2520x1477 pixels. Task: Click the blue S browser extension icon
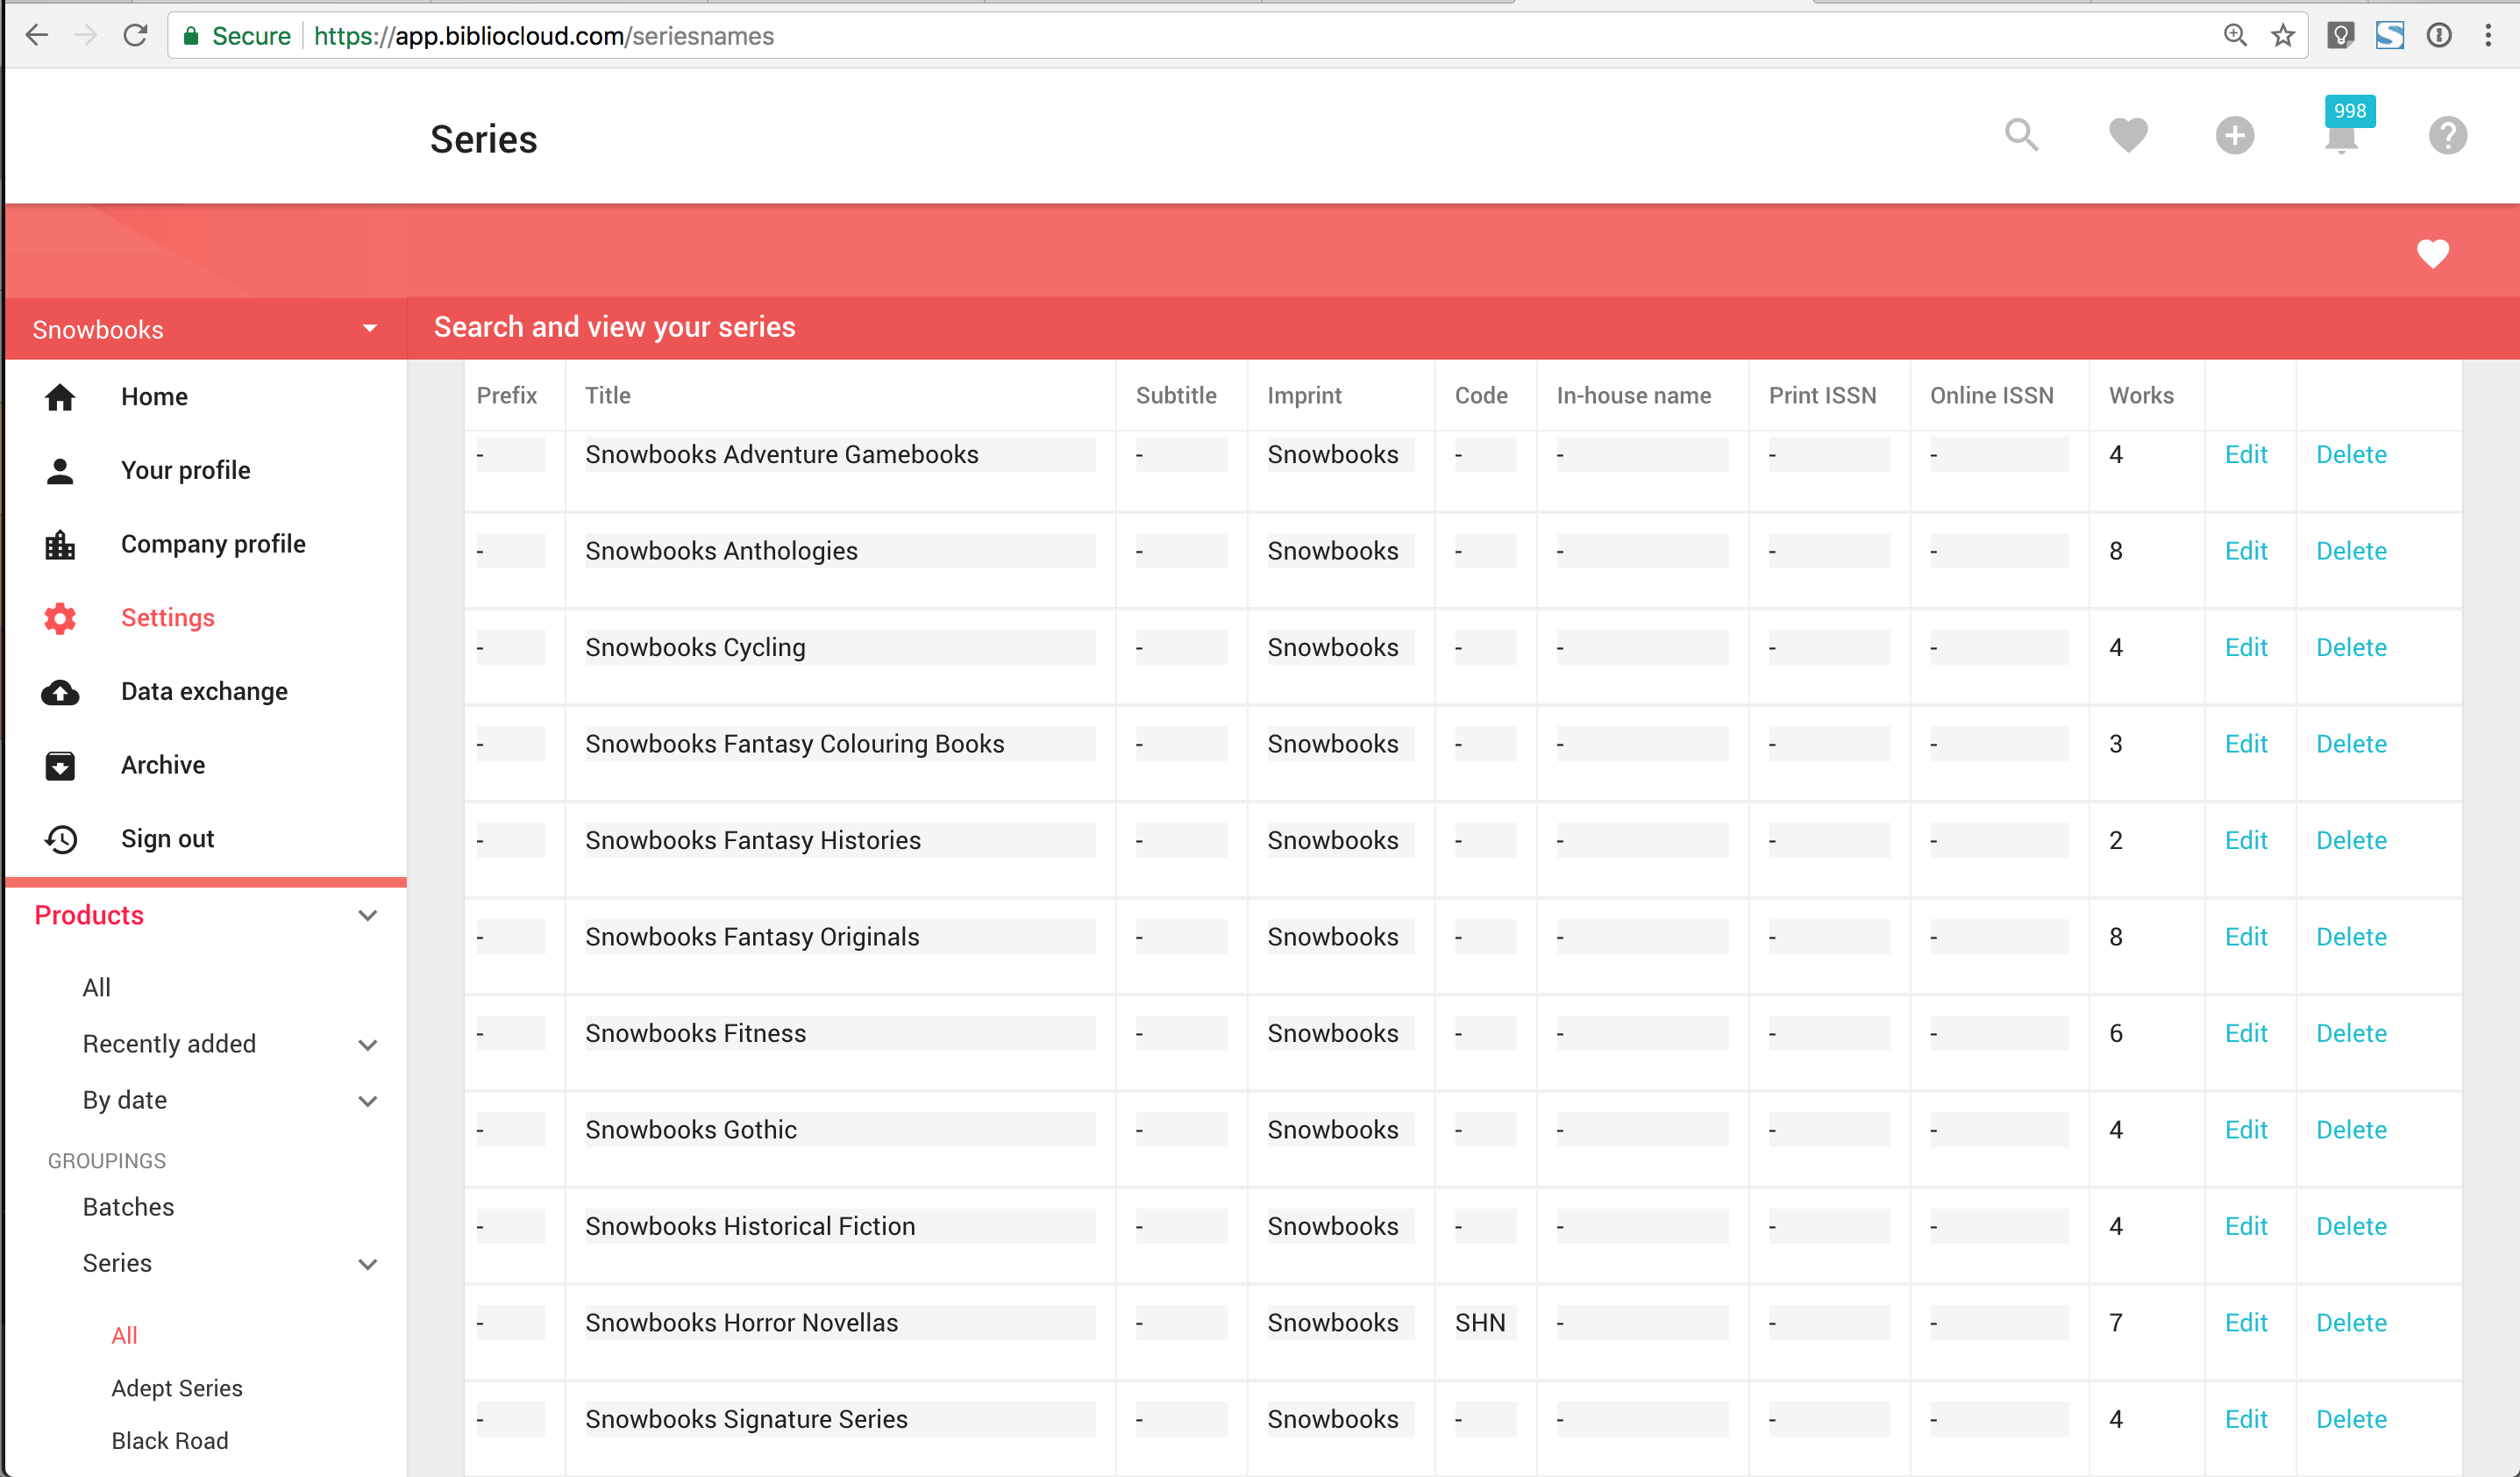[2389, 36]
